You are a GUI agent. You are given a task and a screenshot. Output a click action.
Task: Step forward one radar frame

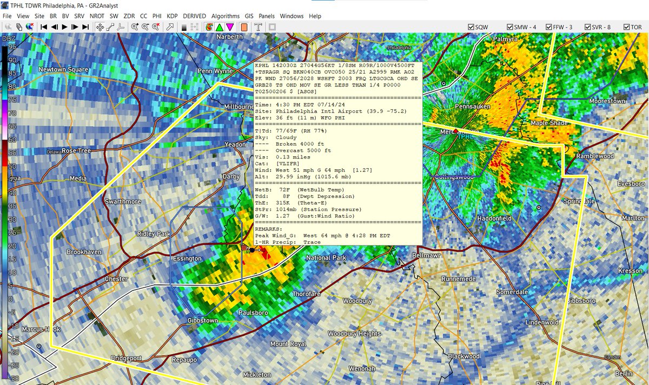click(75, 26)
